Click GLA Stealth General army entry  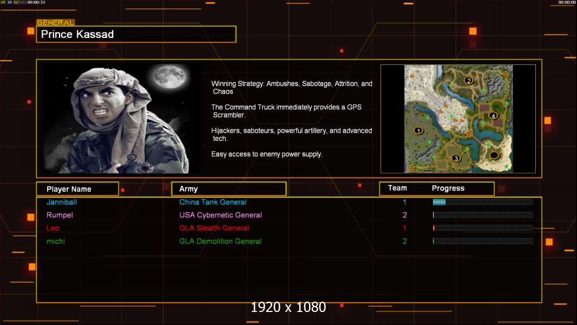click(x=214, y=228)
